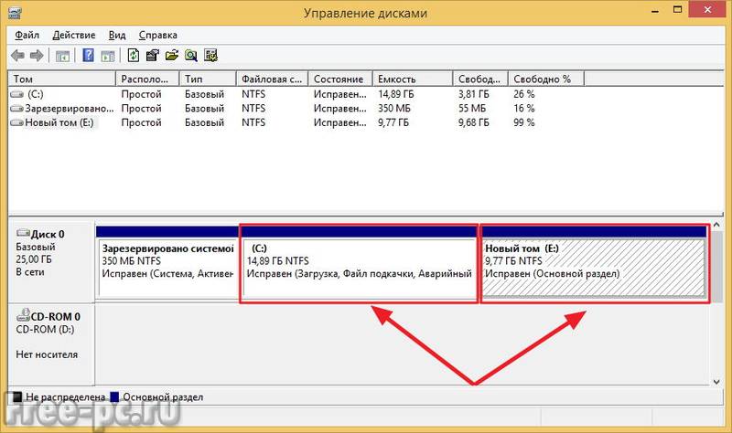Open the Properties toolbar icon
The width and height of the screenshot is (732, 433).
tap(152, 56)
